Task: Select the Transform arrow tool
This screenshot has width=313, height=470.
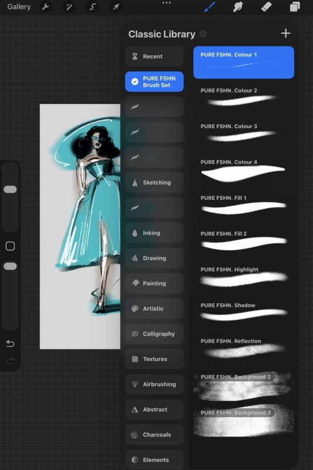Action: point(116,6)
